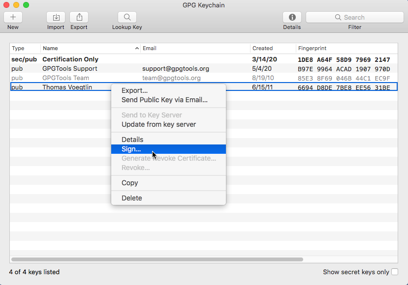Open Details from the context menu
The width and height of the screenshot is (408, 285).
pyautogui.click(x=168, y=140)
